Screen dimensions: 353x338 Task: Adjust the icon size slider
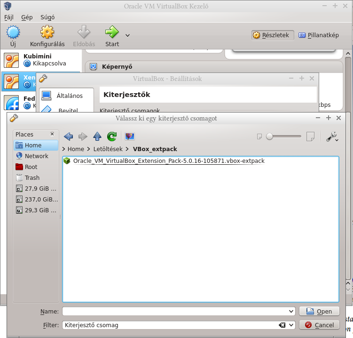(283, 136)
